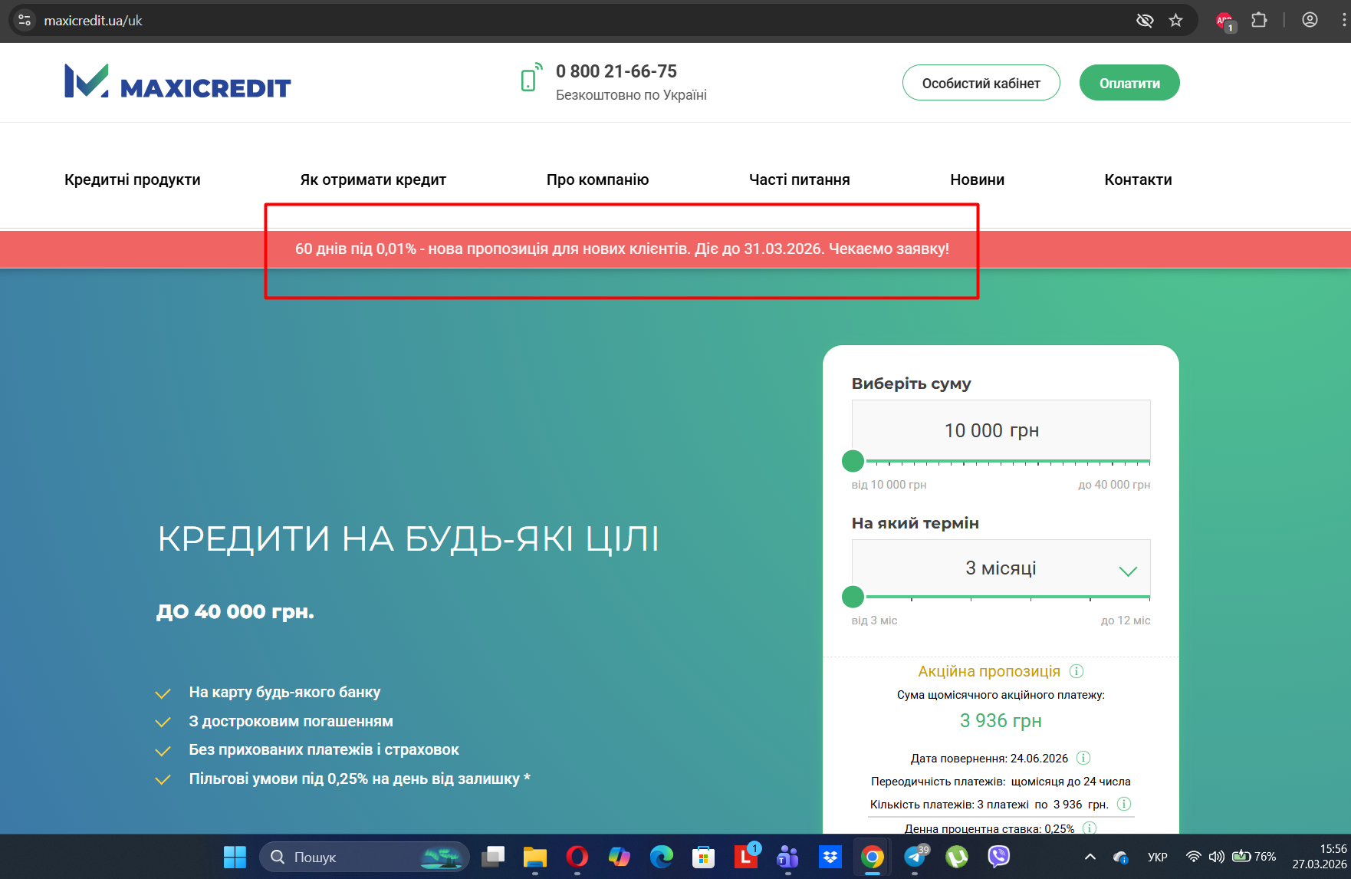Show hidden system tray icons
The image size is (1351, 879).
pyautogui.click(x=1090, y=857)
